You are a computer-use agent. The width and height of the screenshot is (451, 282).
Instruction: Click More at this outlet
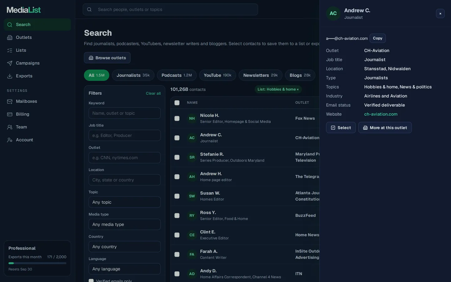pos(385,128)
